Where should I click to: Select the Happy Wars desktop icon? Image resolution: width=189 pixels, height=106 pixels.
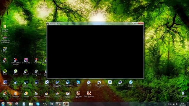click(x=37, y=94)
